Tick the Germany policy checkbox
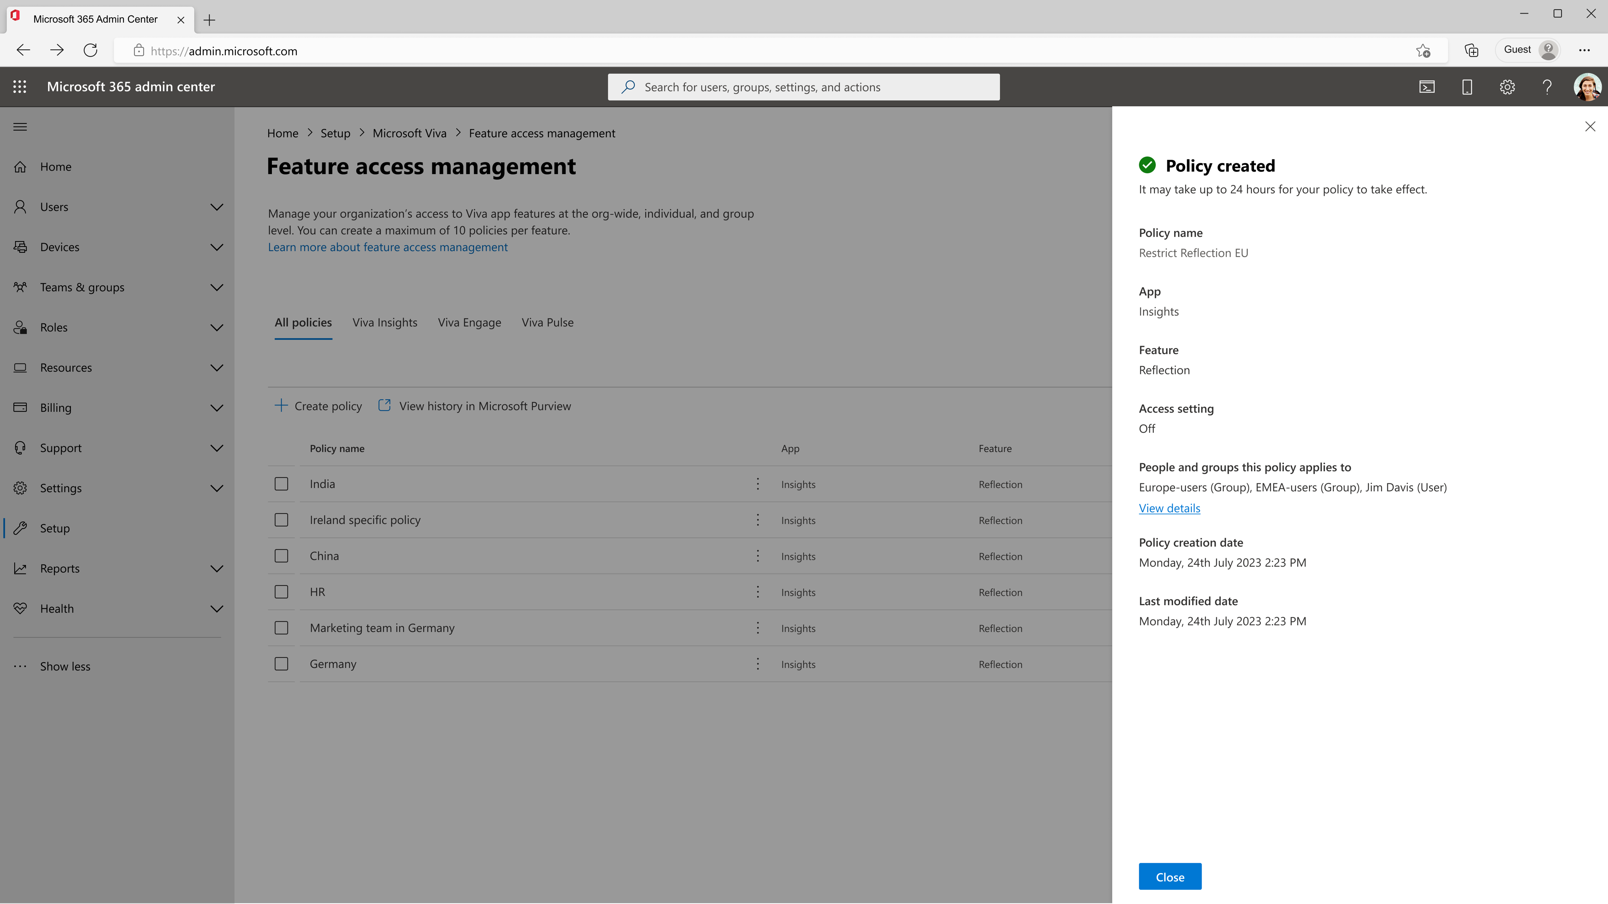 (281, 664)
